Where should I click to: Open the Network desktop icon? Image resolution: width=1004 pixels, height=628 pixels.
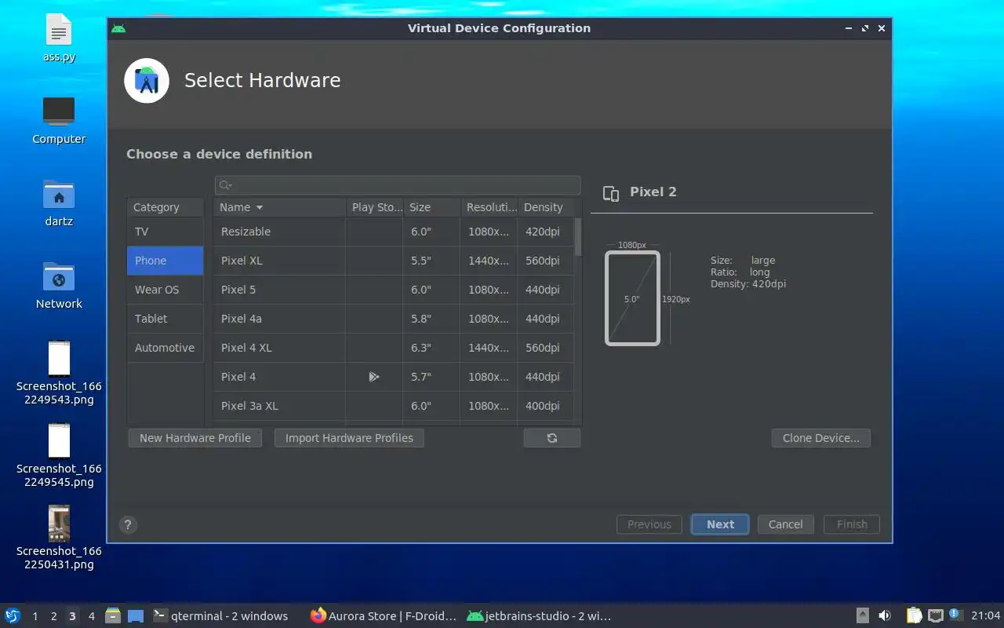coord(59,286)
